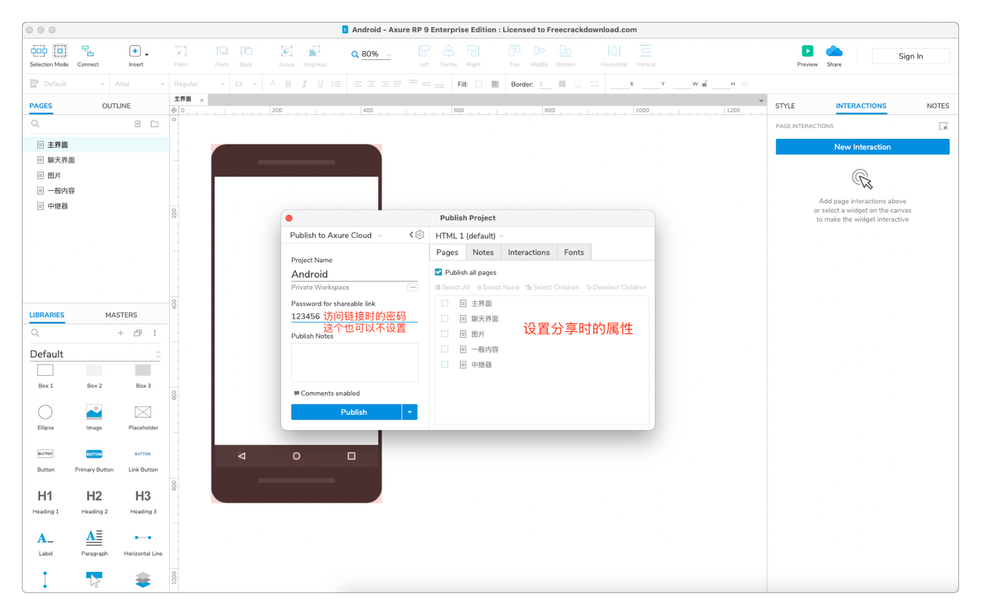Tick the 主界面 checkbox in Publish dialog

445,303
